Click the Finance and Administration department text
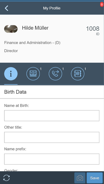Screen dimensions: 104x184 coord(32,43)
